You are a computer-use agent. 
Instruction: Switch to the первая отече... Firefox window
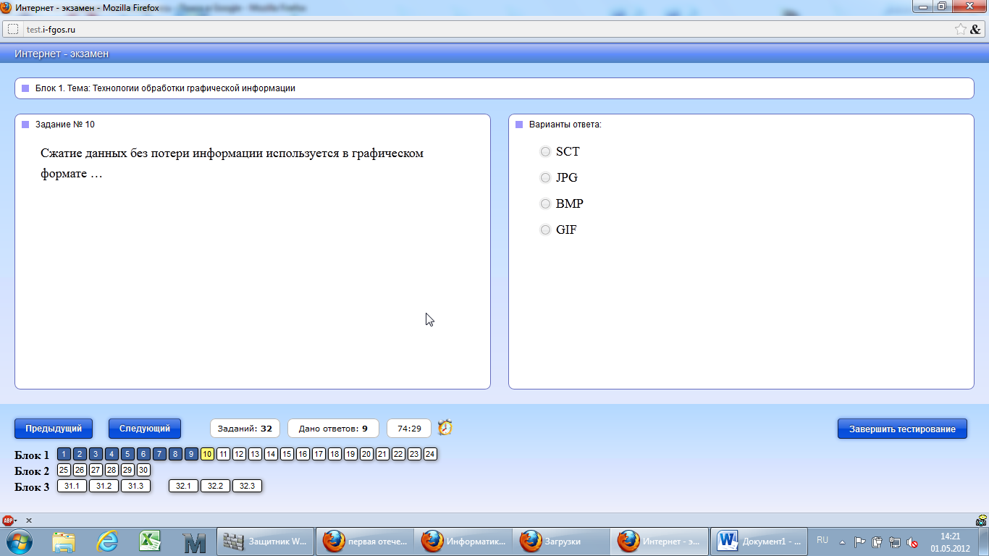pos(366,542)
